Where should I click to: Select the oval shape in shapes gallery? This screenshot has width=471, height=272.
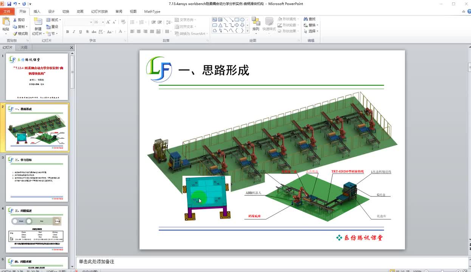242,19
